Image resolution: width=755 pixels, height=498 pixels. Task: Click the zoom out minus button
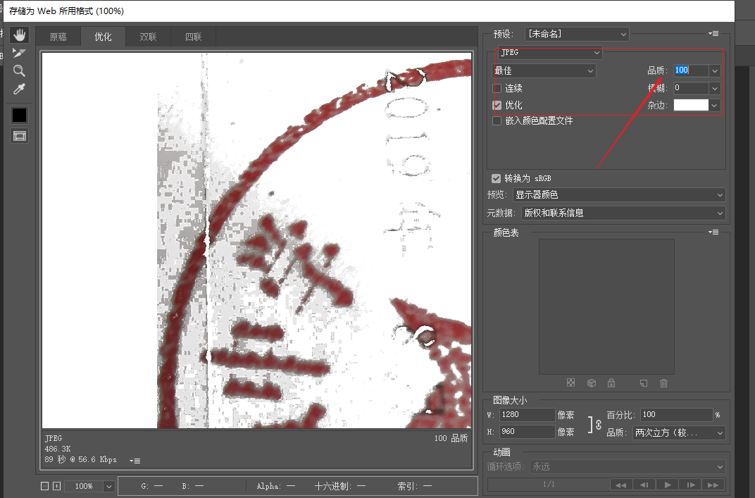[x=45, y=487]
